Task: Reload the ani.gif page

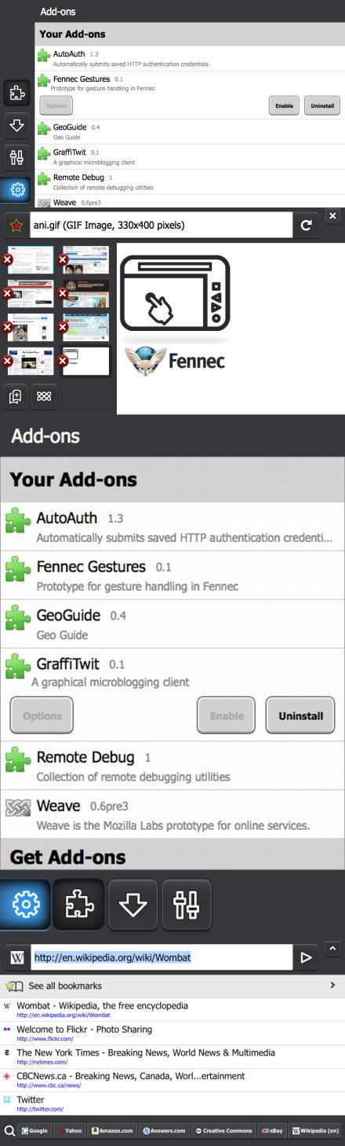Action: pyautogui.click(x=307, y=226)
